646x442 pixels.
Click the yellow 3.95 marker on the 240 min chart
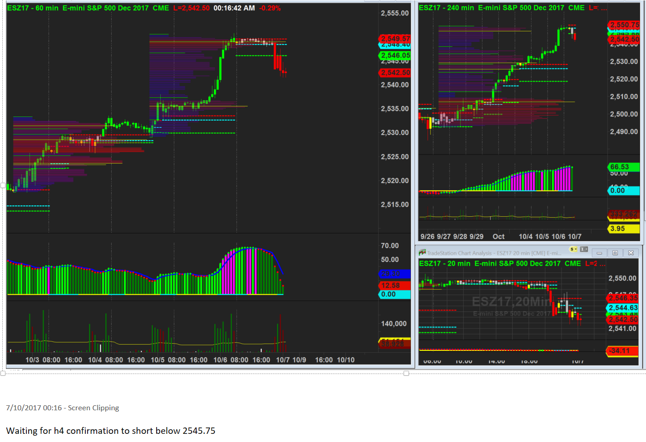[624, 228]
